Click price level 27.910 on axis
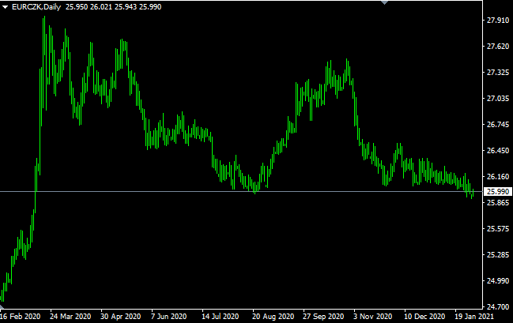 click(x=498, y=21)
